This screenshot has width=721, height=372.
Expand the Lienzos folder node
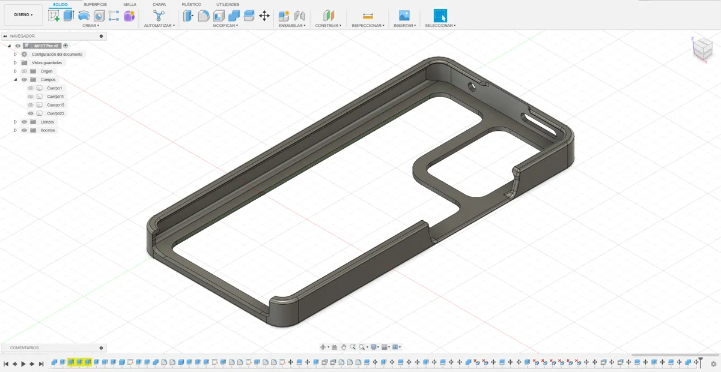tap(16, 121)
